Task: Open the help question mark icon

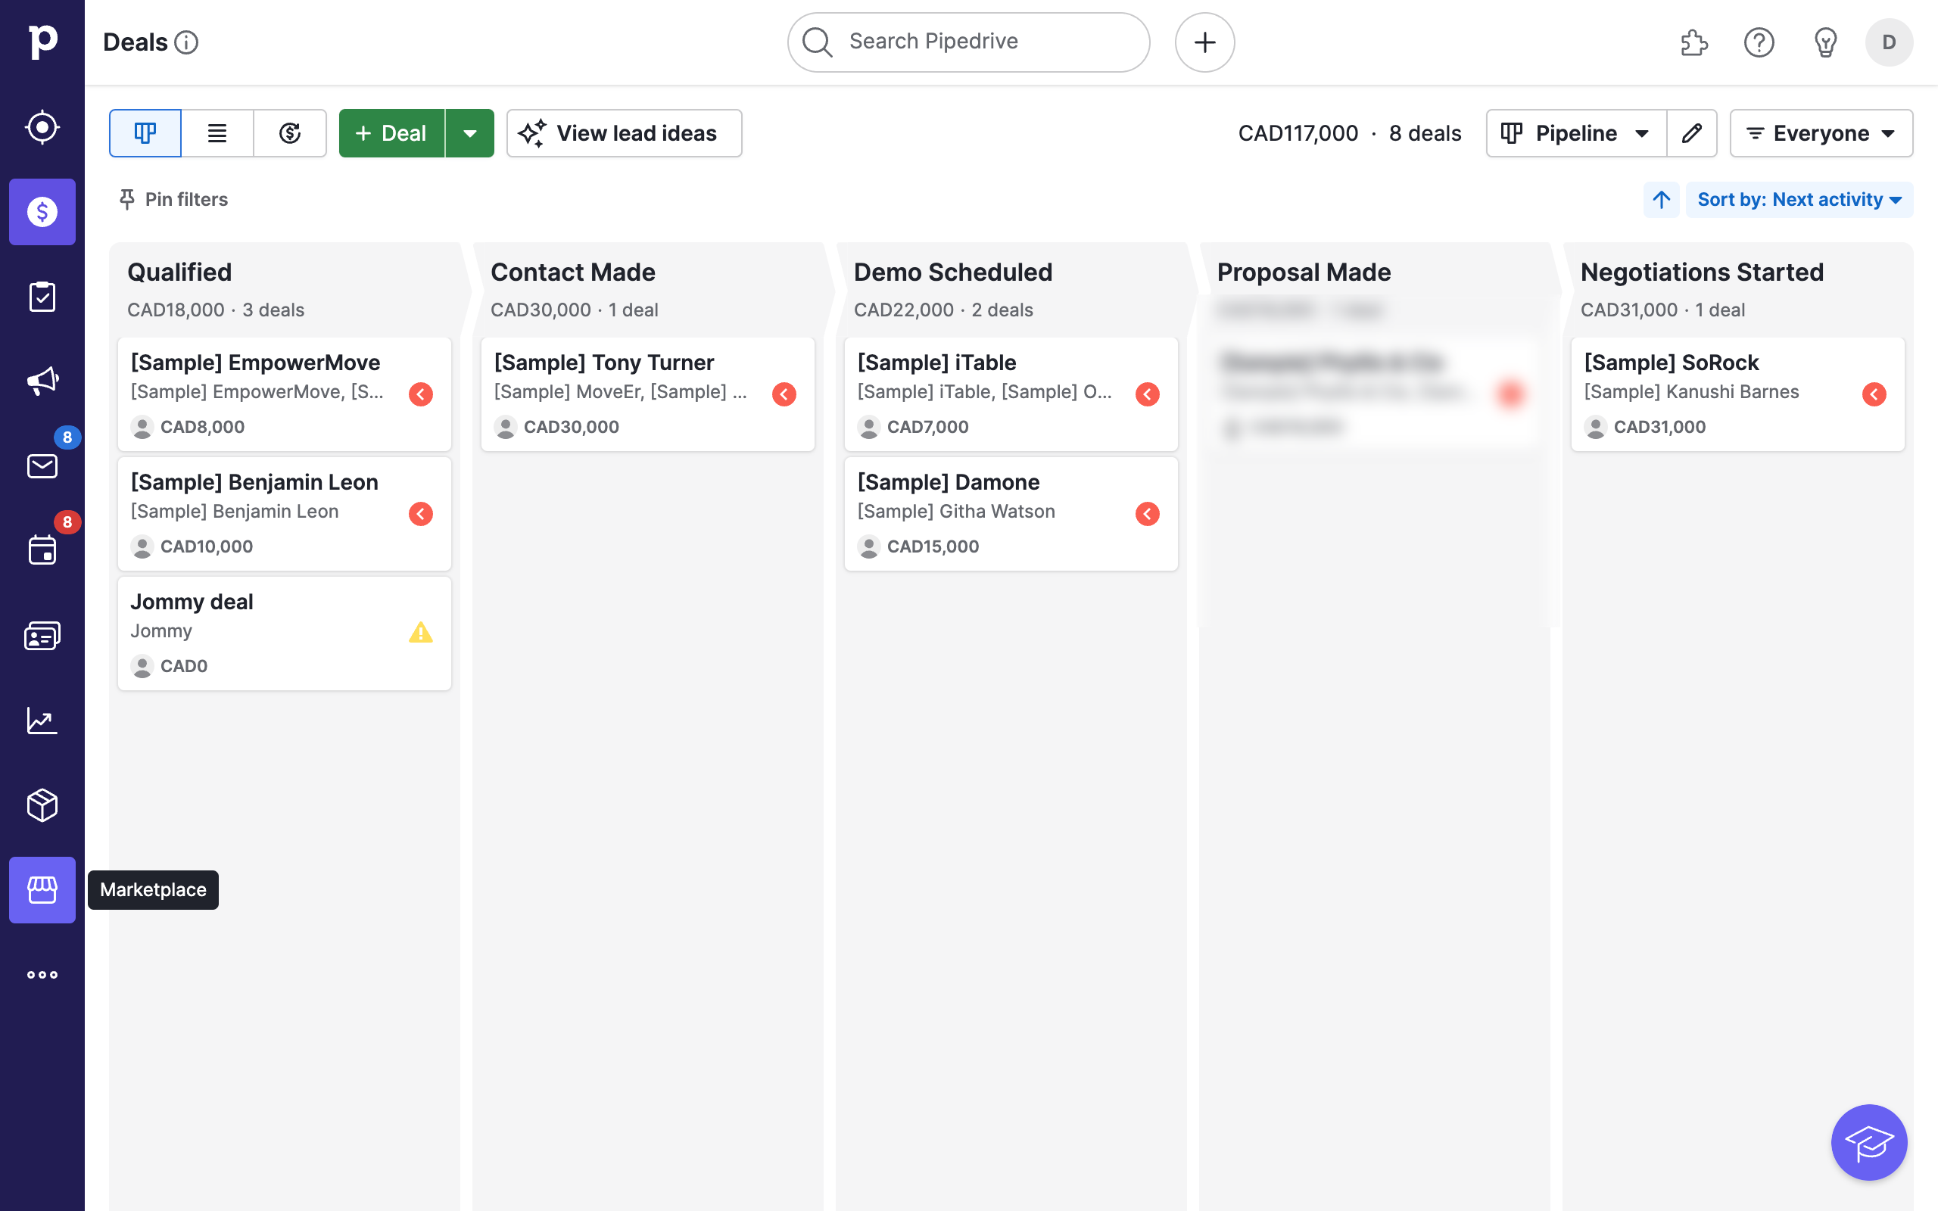Action: 1759,42
